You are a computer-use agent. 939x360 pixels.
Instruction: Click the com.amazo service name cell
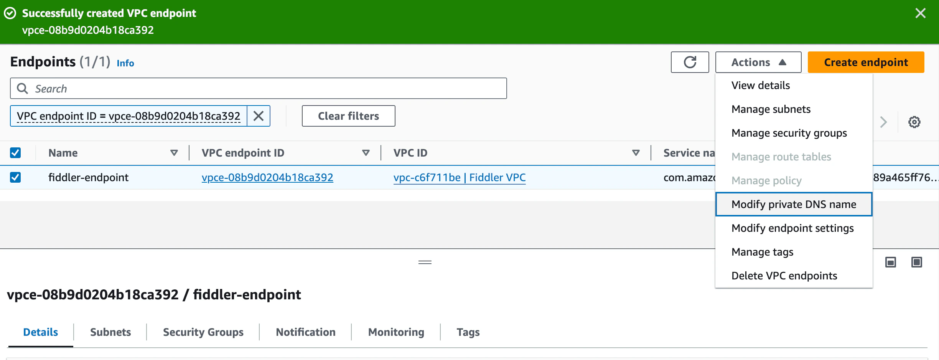(689, 177)
